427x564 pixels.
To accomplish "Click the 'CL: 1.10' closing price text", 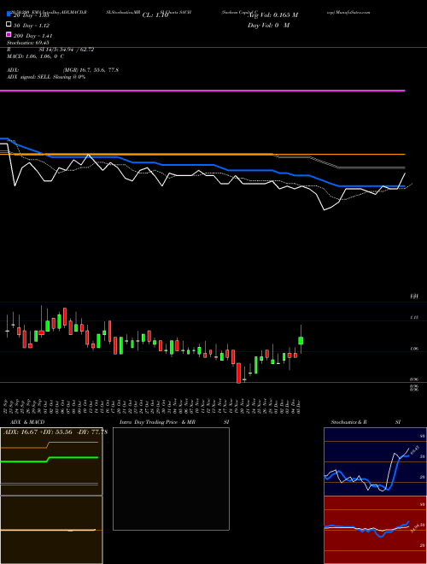I will [x=155, y=15].
